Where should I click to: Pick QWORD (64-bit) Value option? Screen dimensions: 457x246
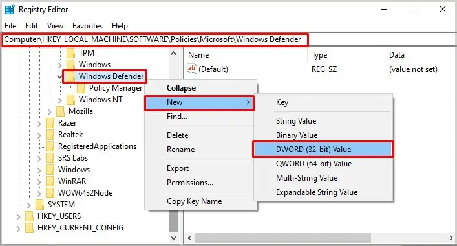tap(323, 164)
